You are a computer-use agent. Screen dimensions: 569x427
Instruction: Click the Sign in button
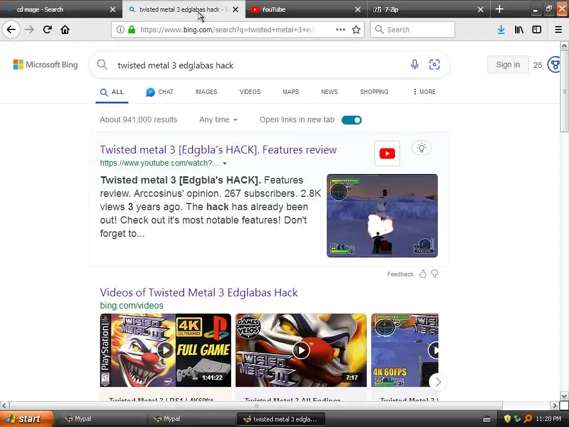tap(508, 64)
